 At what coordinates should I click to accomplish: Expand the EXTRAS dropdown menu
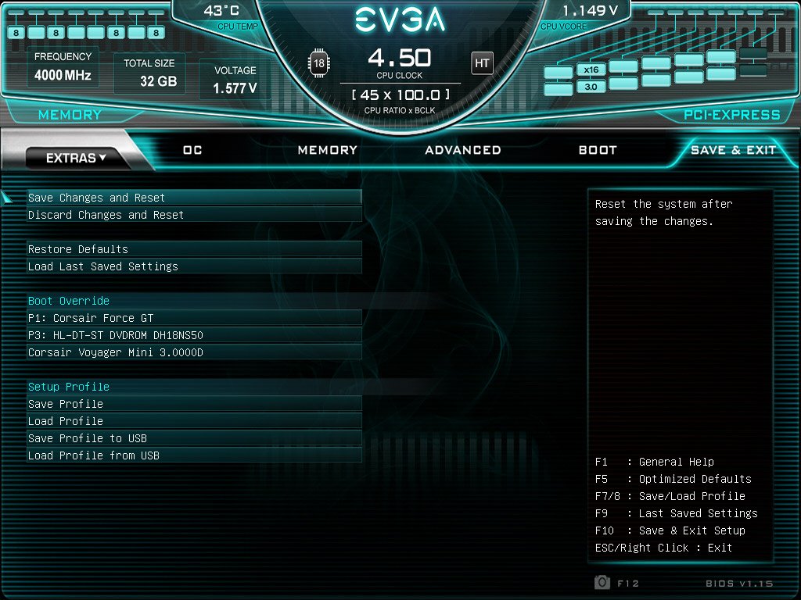click(76, 158)
